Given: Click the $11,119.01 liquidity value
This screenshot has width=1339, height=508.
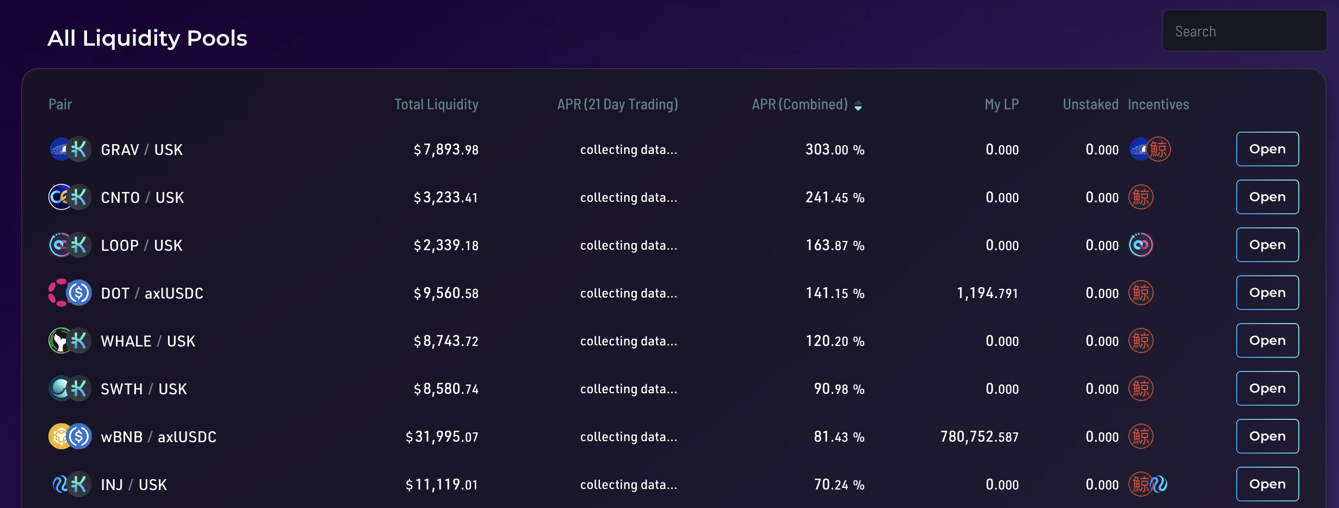Looking at the screenshot, I should click(x=442, y=485).
